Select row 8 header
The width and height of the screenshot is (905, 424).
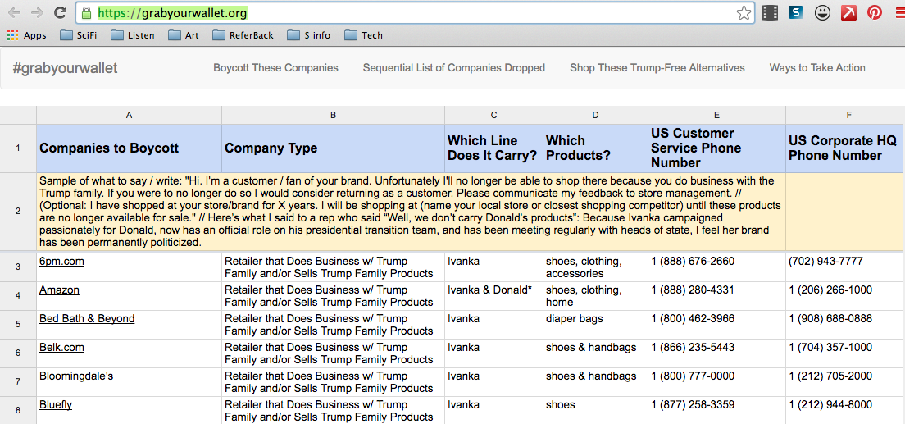pyautogui.click(x=18, y=411)
